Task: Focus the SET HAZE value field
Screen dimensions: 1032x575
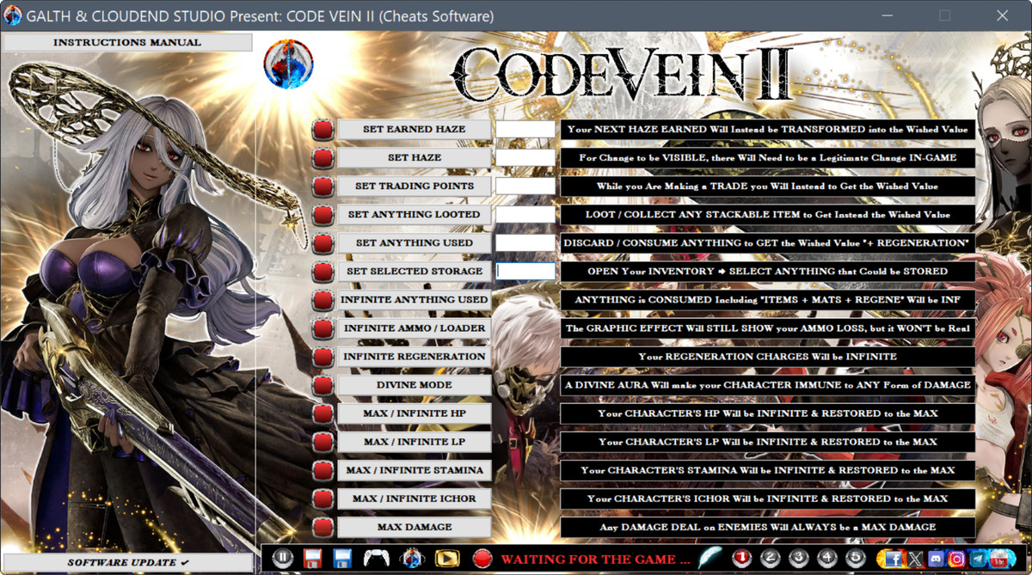Action: coord(525,157)
